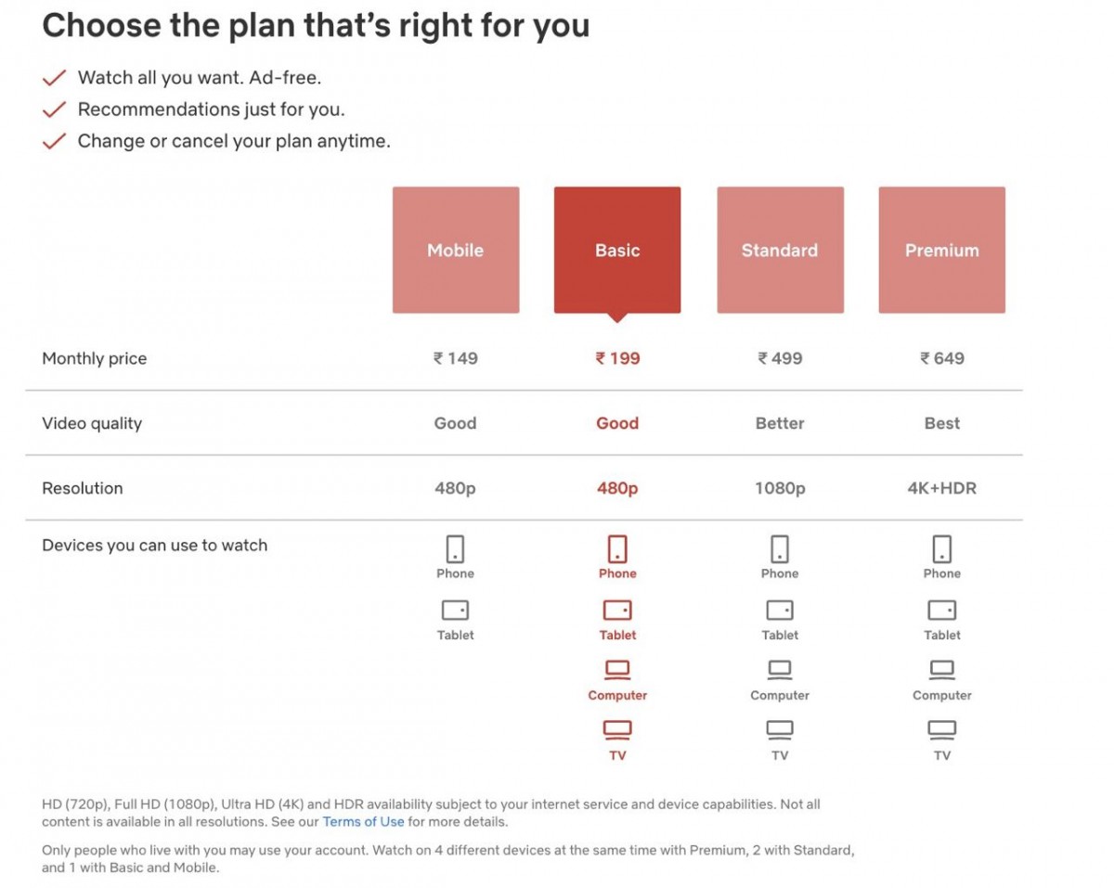
Task: Select the Standard plan tile
Action: click(x=780, y=250)
